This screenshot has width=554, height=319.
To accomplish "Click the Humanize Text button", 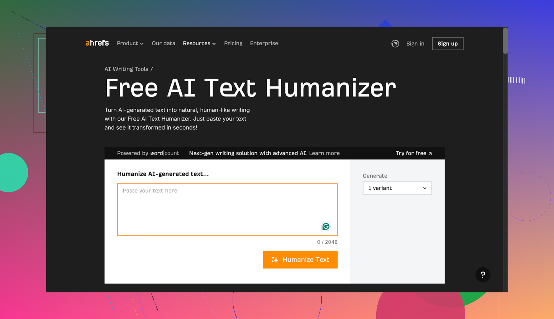I will (x=300, y=260).
